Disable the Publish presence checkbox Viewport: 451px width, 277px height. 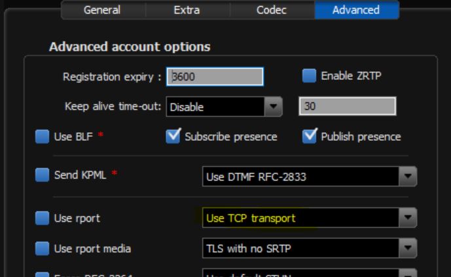tap(309, 137)
